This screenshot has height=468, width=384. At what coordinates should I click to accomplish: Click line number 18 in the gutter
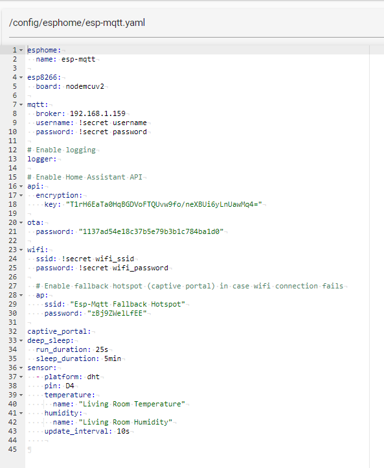(12, 204)
